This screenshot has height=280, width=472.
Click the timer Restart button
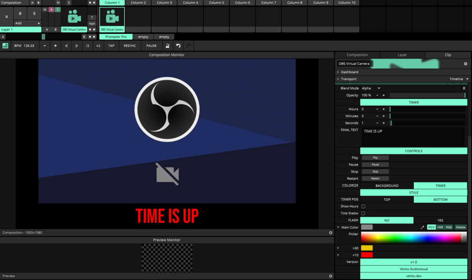point(375,178)
